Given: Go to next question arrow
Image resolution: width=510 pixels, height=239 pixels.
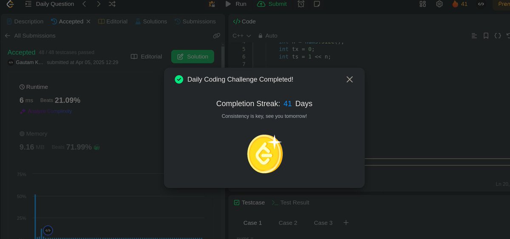Looking at the screenshot, I should pos(99,4).
